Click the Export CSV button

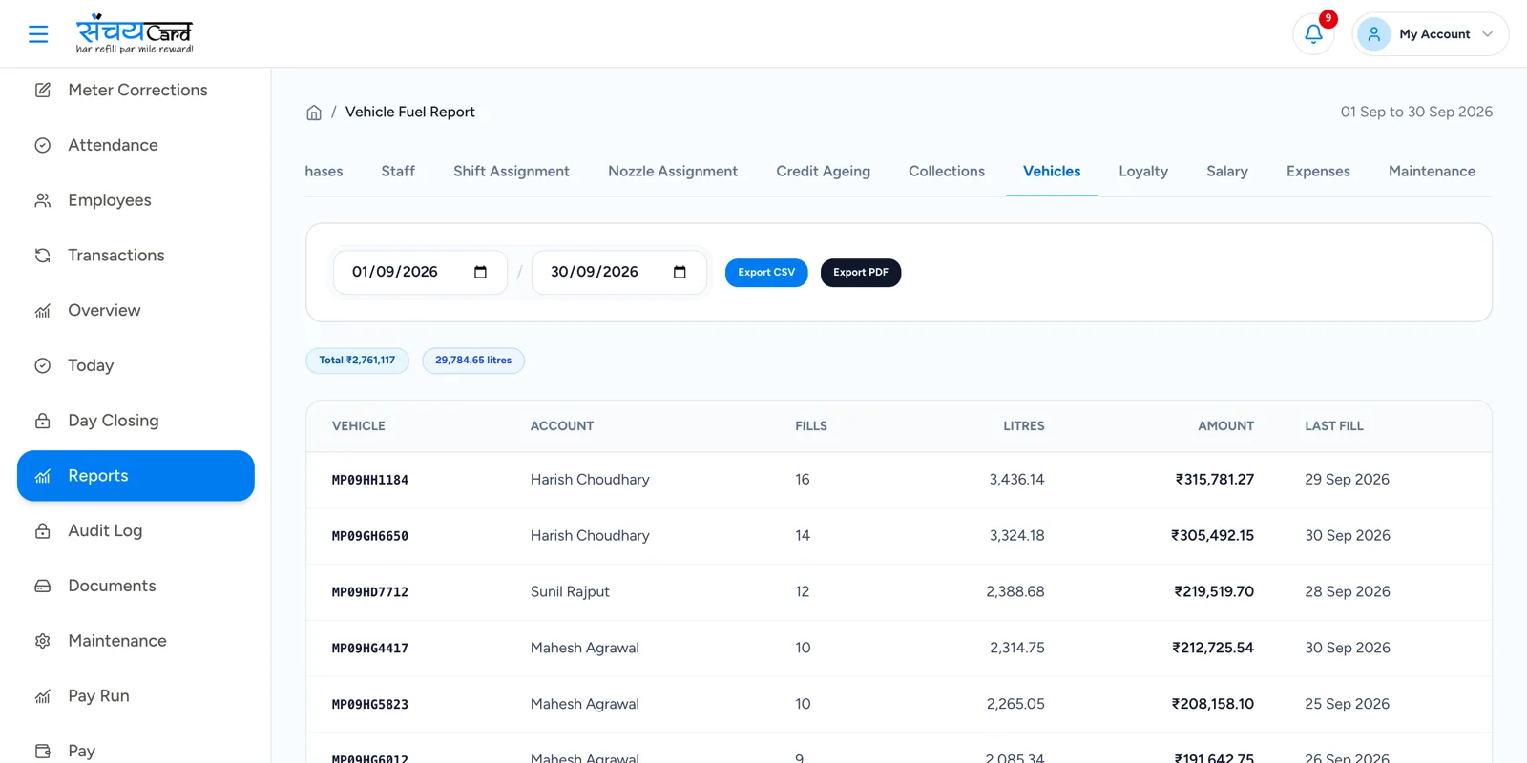(766, 273)
